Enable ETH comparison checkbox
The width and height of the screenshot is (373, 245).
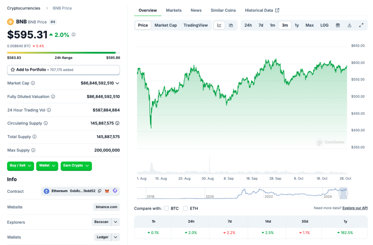click(x=185, y=208)
